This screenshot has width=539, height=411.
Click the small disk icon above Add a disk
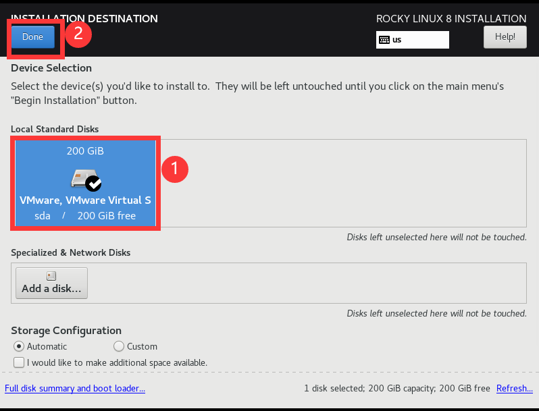(x=51, y=276)
